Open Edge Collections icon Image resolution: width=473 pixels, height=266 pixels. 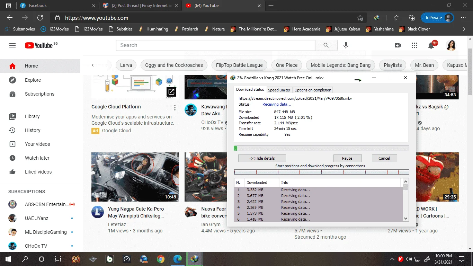412,18
